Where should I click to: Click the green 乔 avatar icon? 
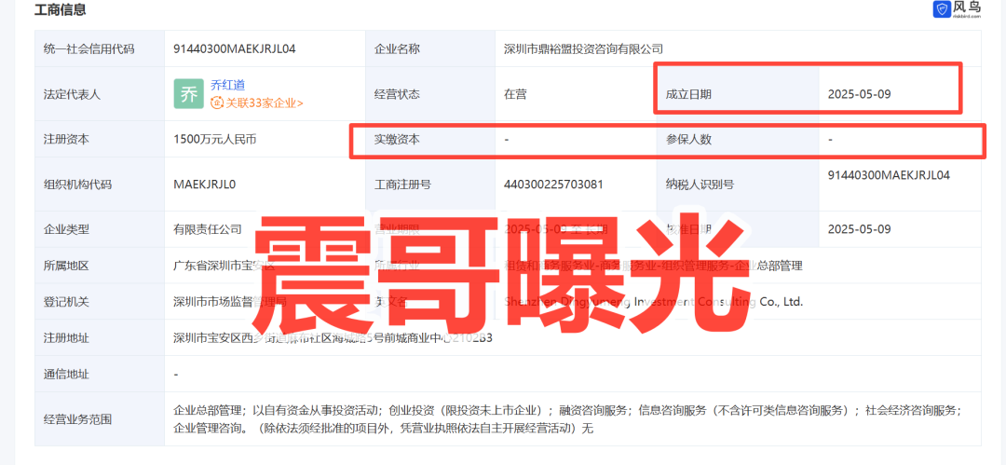click(188, 94)
